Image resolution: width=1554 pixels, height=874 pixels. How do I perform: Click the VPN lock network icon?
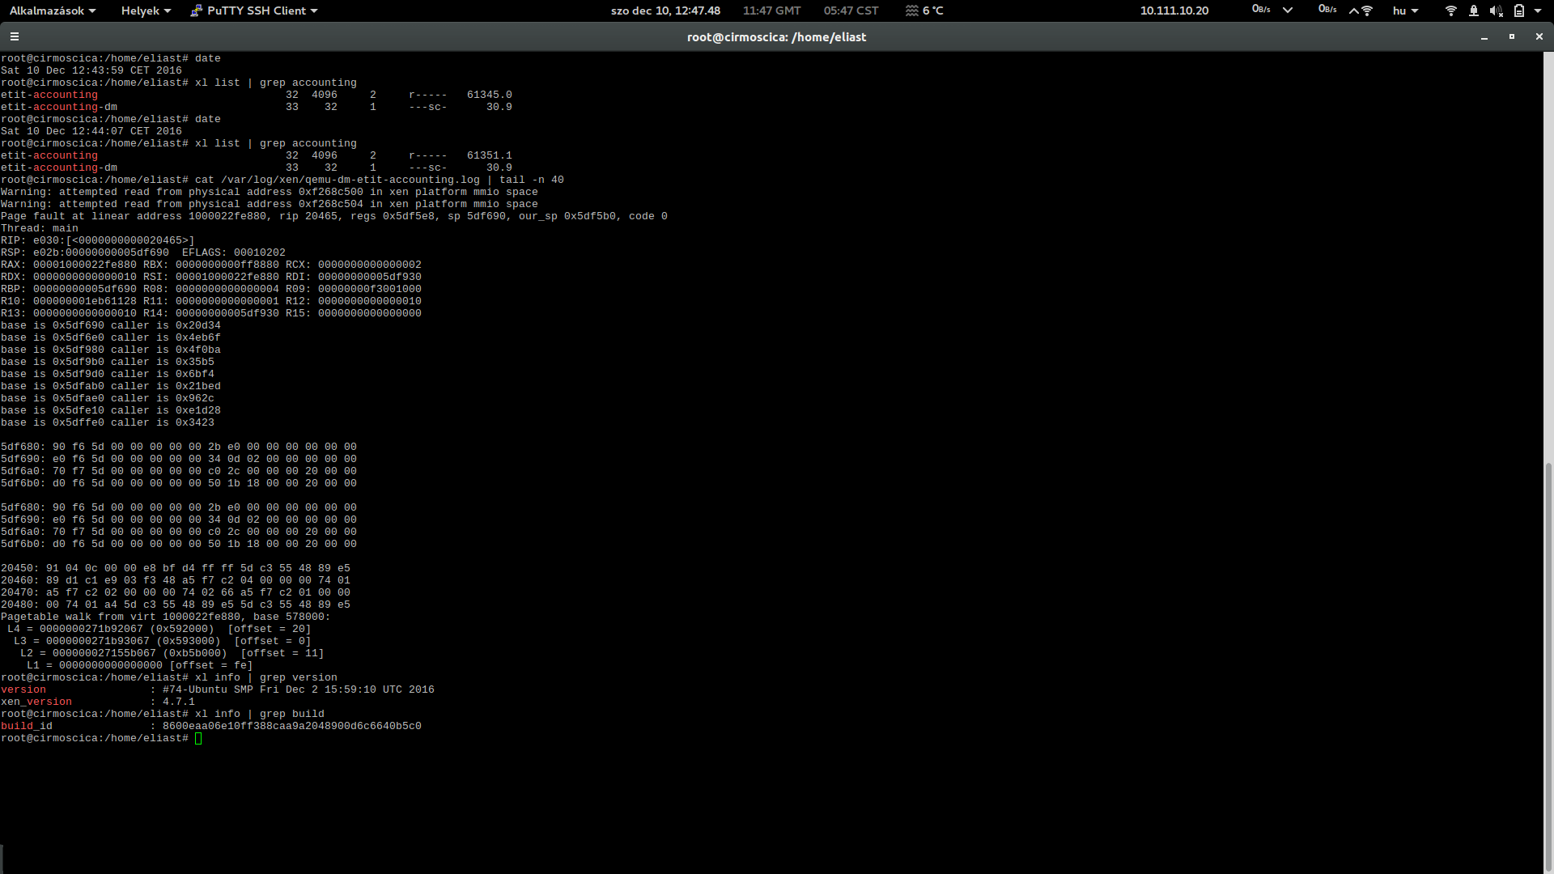[x=1473, y=11]
